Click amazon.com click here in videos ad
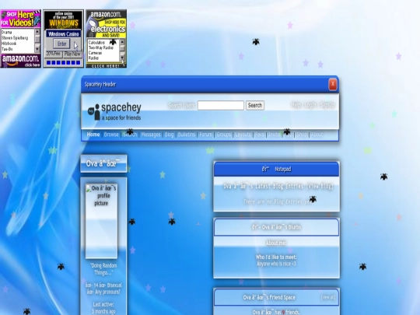420x315 pixels. [21, 61]
